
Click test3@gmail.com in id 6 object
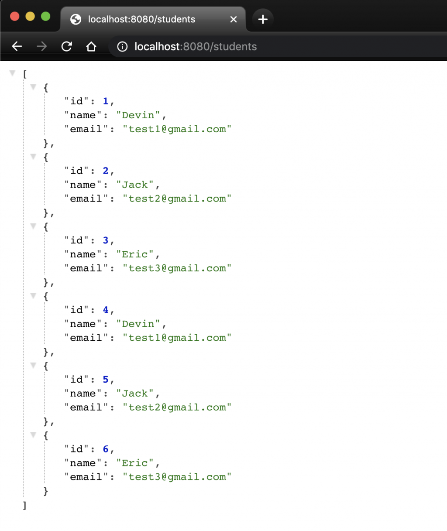click(177, 477)
